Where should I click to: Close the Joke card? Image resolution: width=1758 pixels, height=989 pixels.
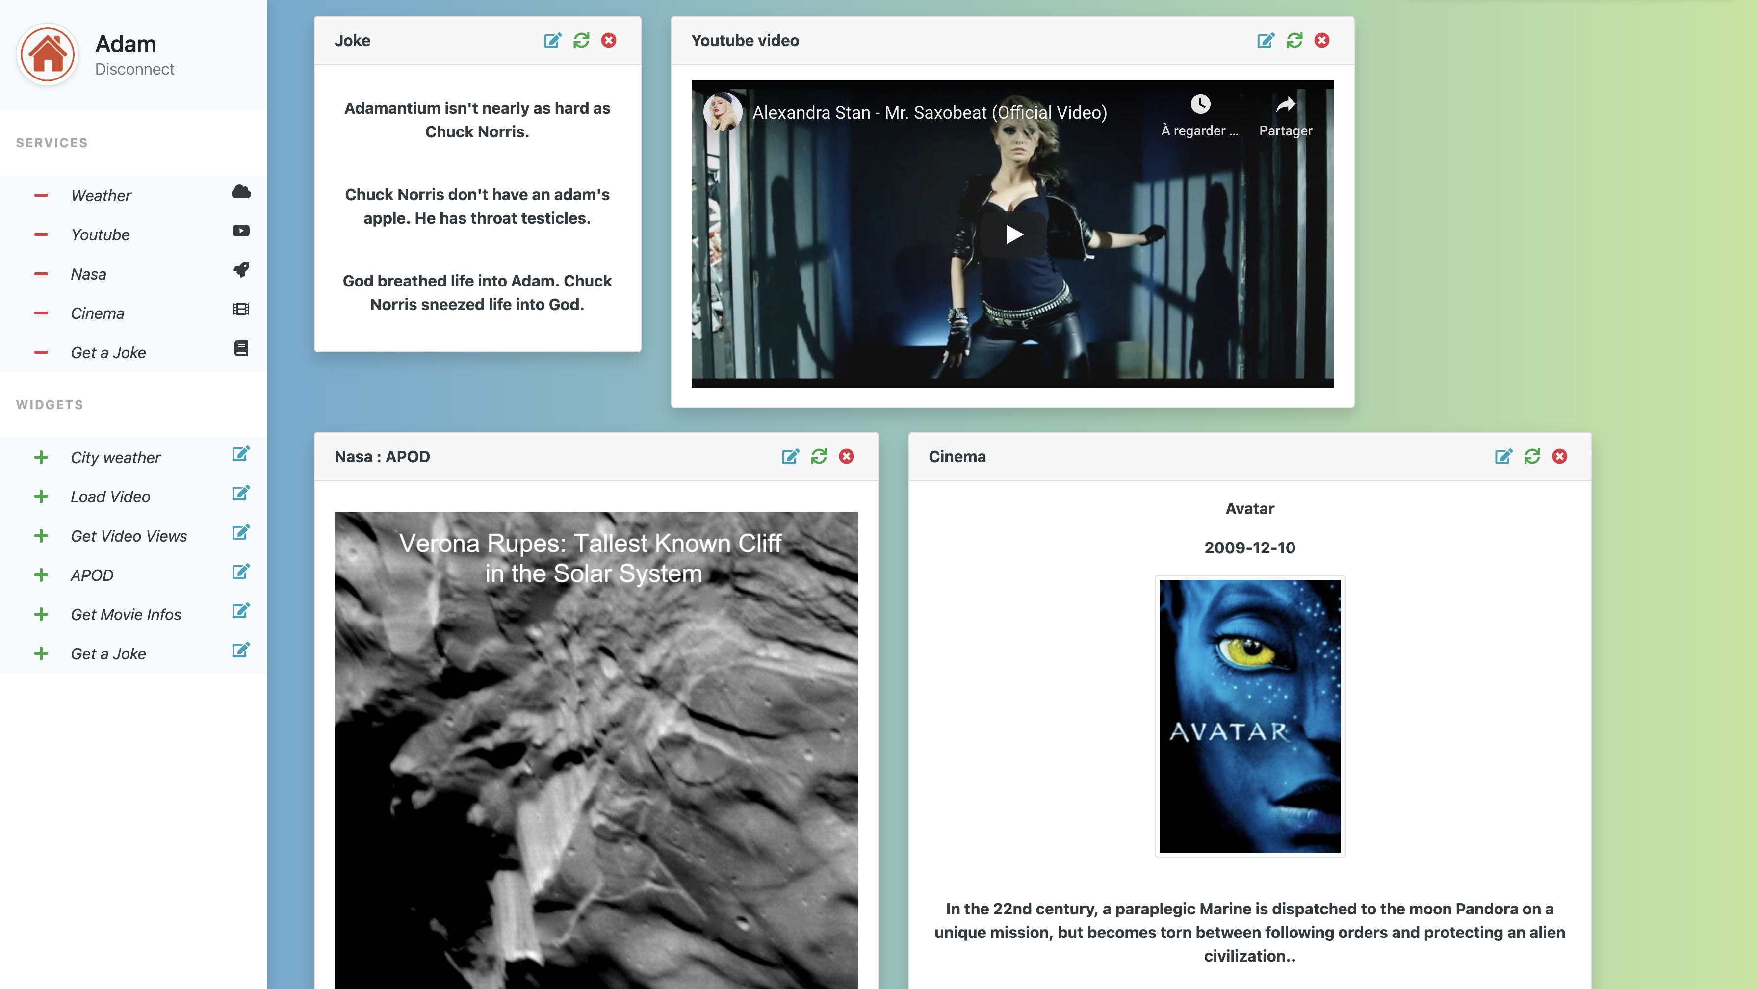pyautogui.click(x=609, y=40)
